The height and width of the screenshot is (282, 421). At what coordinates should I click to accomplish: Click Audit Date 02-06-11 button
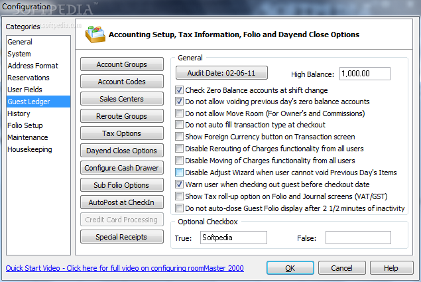coord(221,73)
